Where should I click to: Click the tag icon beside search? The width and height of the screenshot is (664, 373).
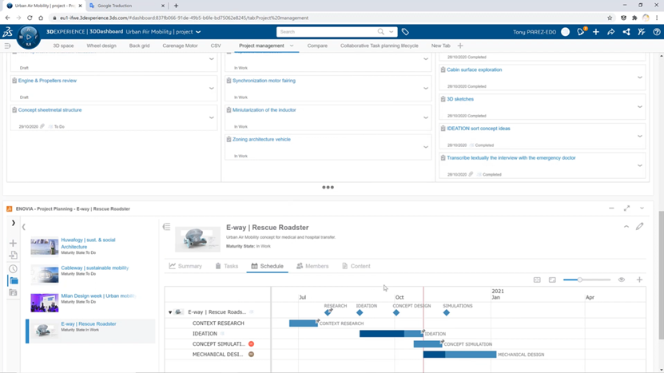pyautogui.click(x=405, y=32)
